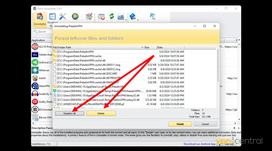Click the horizontal scroll right arrow
272x151 pixels.
click(235, 123)
